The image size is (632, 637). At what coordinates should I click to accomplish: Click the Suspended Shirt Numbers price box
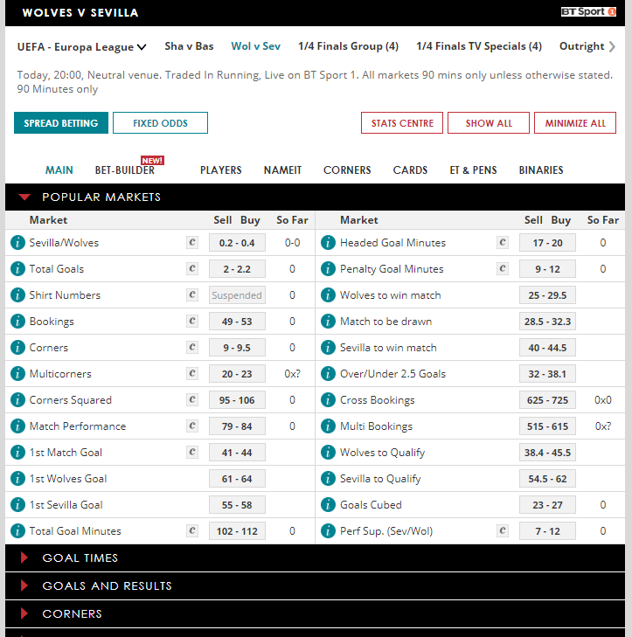pyautogui.click(x=237, y=295)
